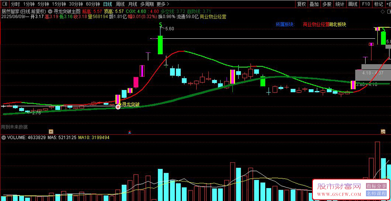Click the CGX: 4.60 indicator value

(136, 11)
